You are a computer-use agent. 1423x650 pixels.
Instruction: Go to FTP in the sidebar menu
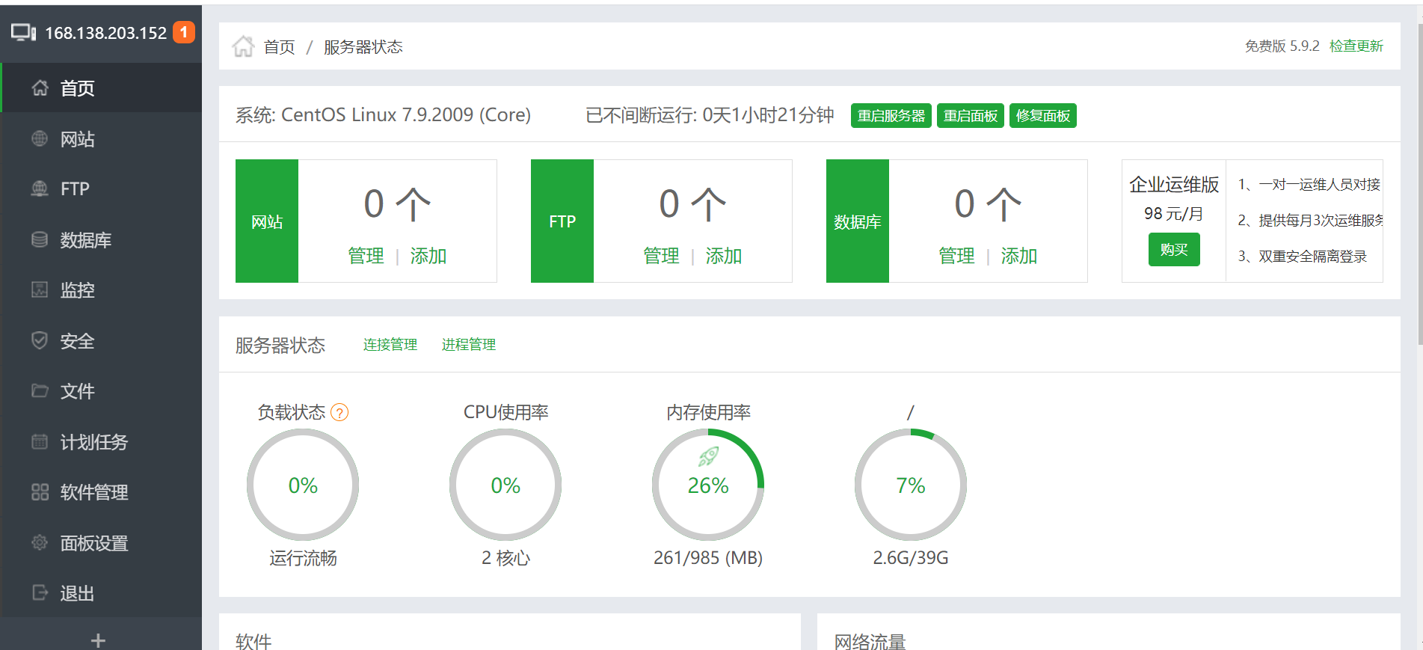[x=102, y=189]
